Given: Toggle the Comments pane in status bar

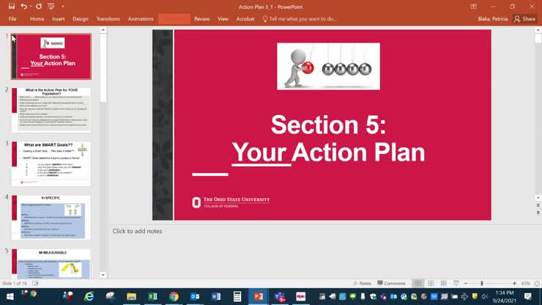Looking at the screenshot, I should (x=391, y=283).
